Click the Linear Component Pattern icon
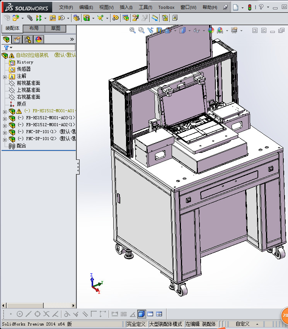 tap(39, 18)
